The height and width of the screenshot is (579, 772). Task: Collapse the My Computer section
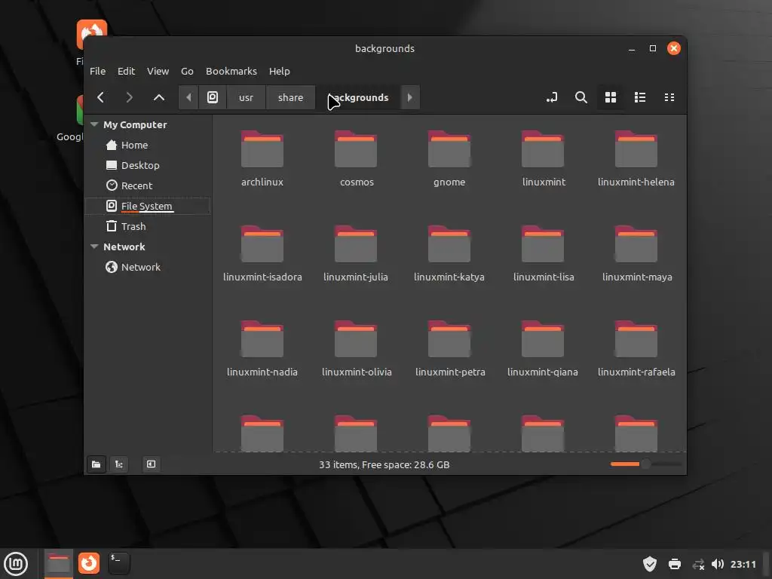pyautogui.click(x=94, y=124)
